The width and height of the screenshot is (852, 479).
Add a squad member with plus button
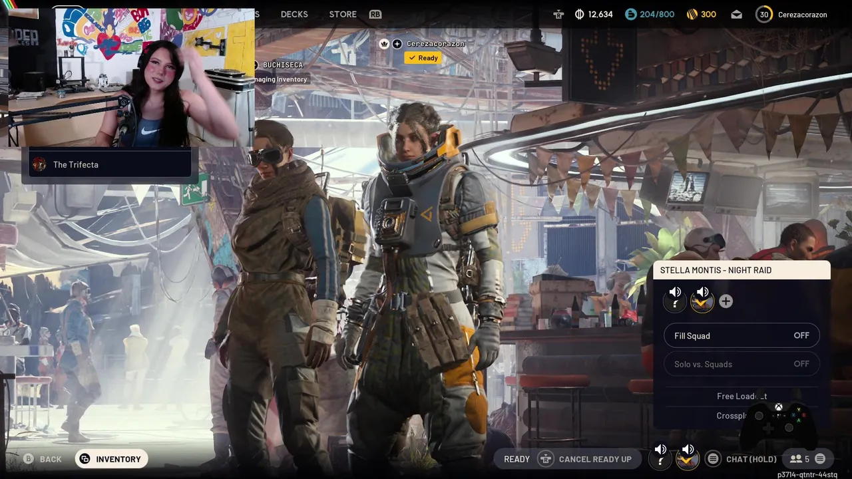tap(726, 301)
